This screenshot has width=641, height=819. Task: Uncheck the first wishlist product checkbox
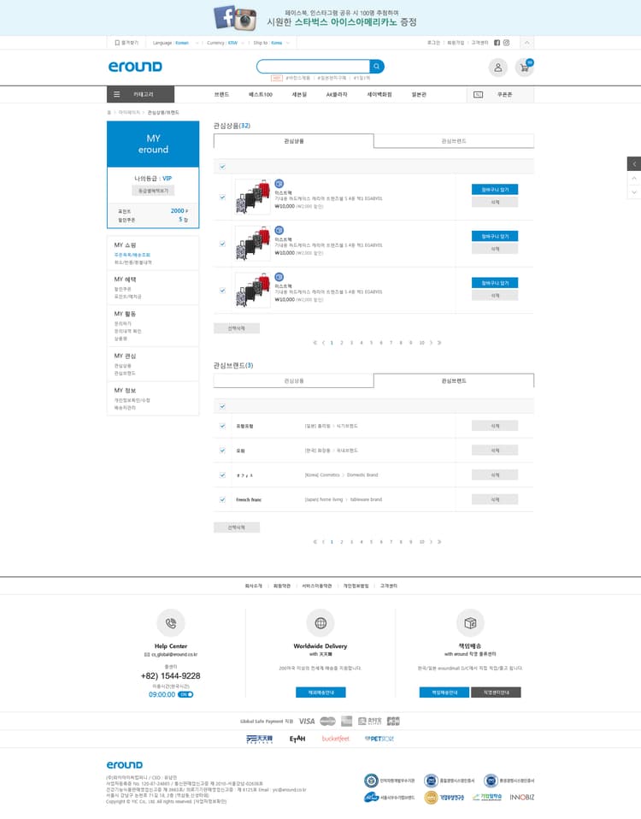coord(222,197)
